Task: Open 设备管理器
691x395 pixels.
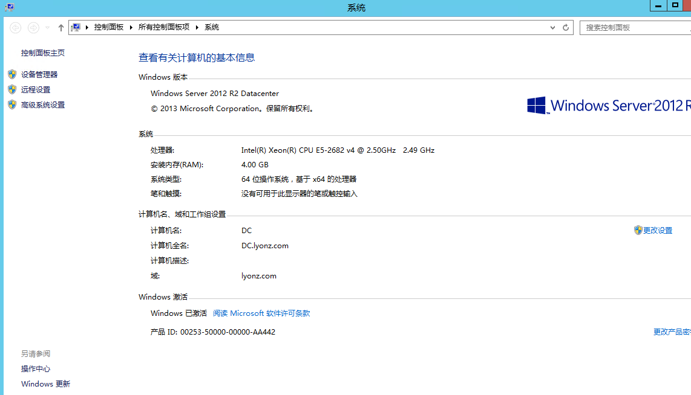Action: (39, 74)
